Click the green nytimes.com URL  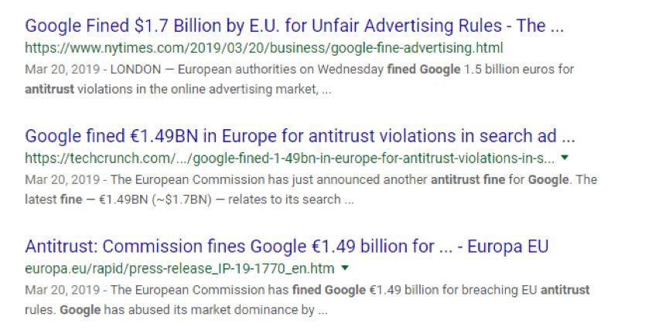(264, 48)
